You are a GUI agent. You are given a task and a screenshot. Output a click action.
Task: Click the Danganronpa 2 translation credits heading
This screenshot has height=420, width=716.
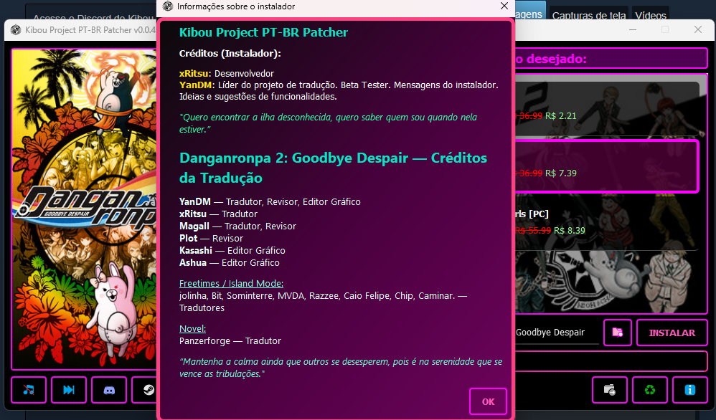pyautogui.click(x=333, y=168)
